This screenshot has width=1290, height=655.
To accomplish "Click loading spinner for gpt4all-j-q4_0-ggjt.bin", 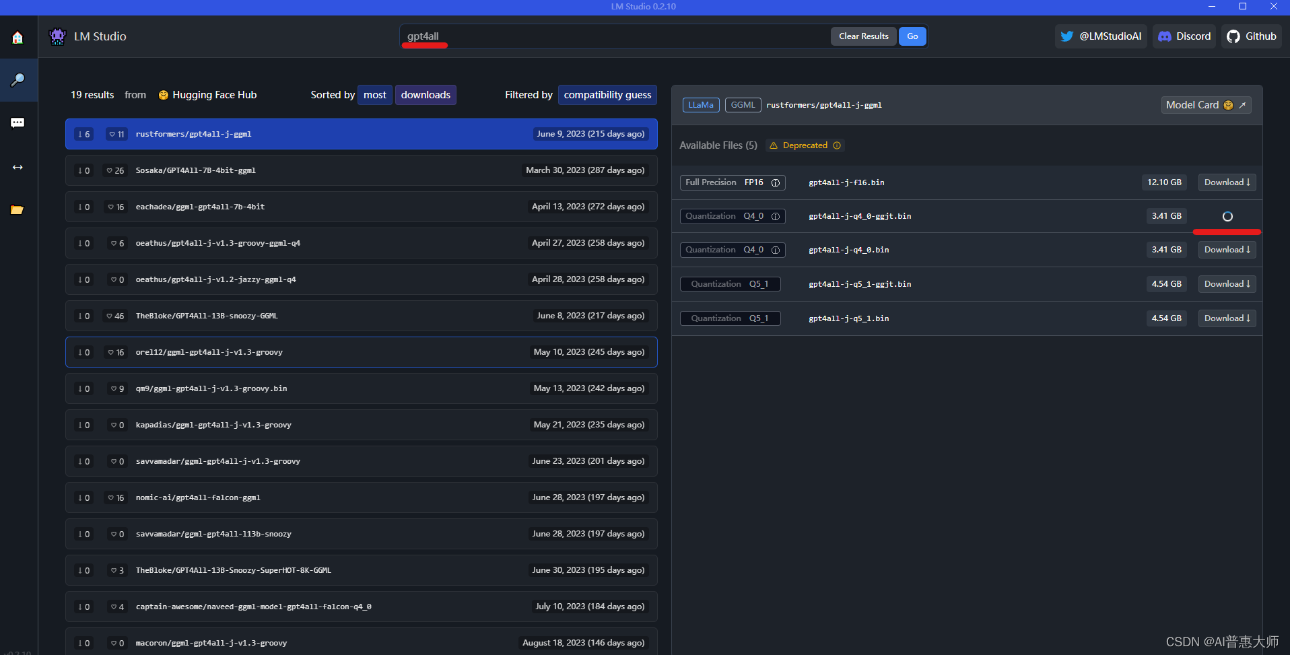I will [1227, 217].
